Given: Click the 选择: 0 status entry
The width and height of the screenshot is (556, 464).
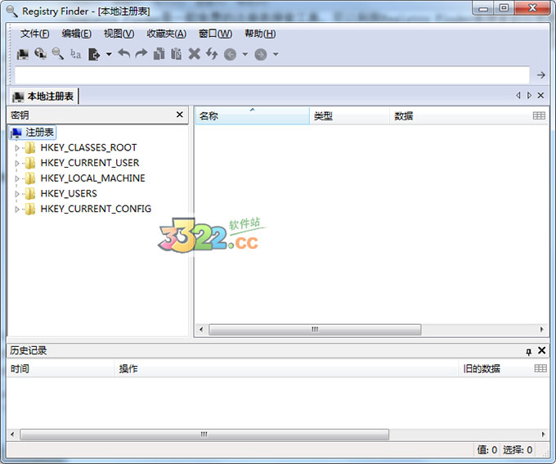Looking at the screenshot, I should (518, 450).
